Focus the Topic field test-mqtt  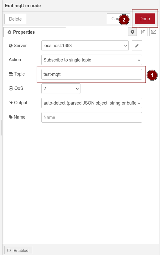point(92,74)
